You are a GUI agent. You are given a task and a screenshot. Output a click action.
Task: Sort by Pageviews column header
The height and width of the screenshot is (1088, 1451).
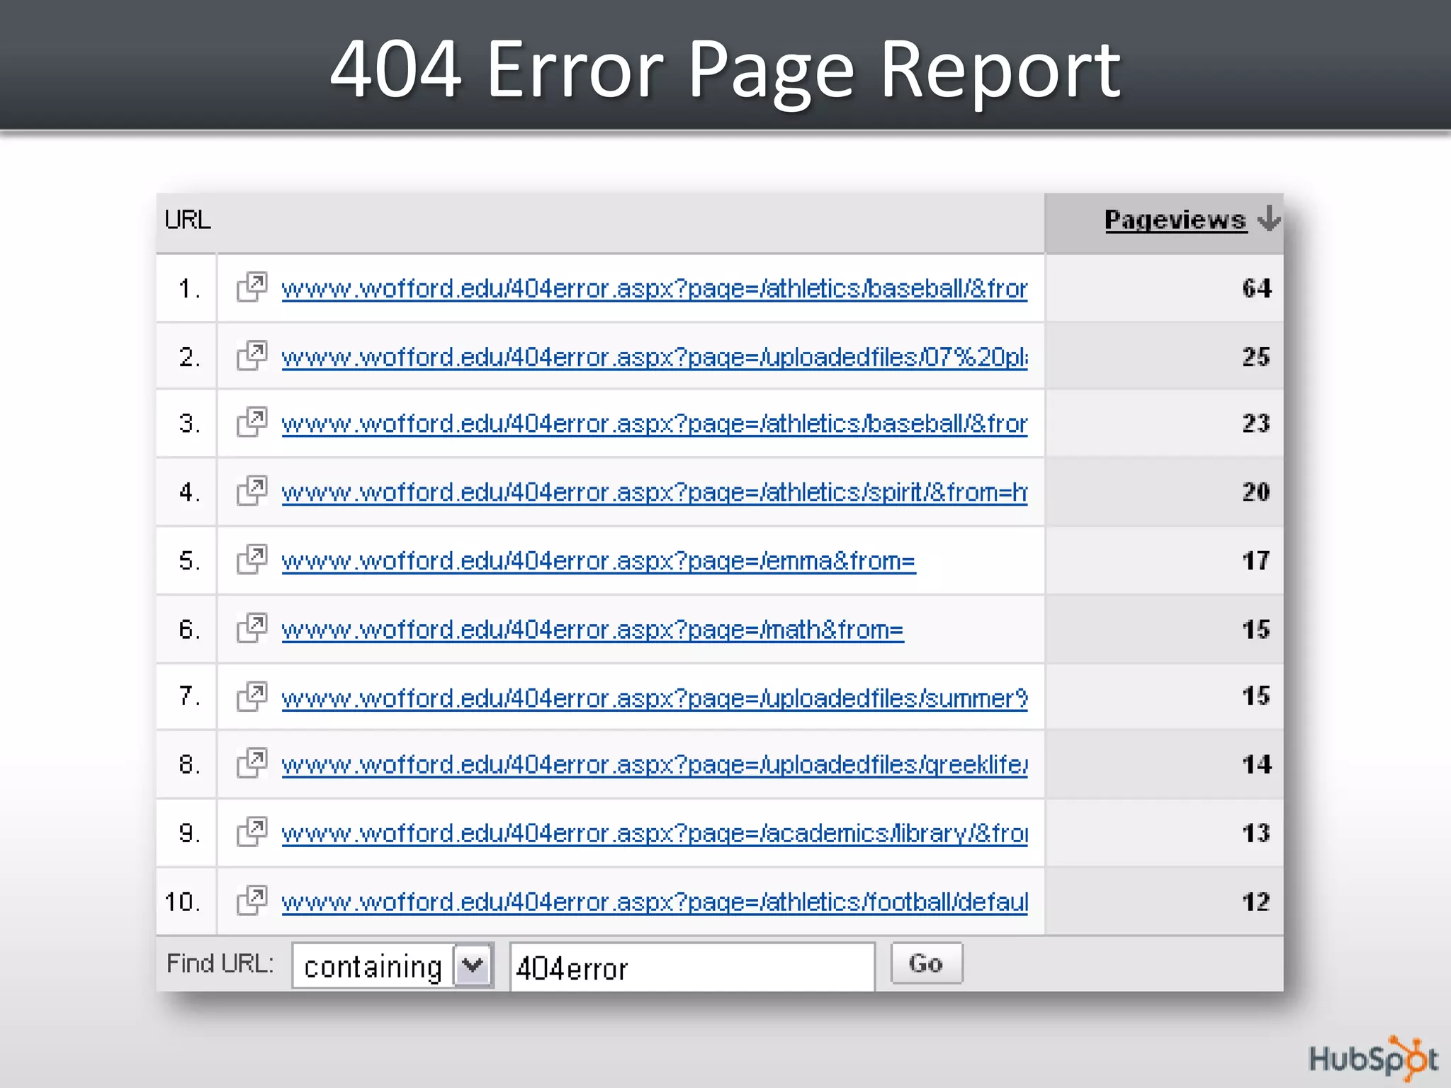point(1175,220)
